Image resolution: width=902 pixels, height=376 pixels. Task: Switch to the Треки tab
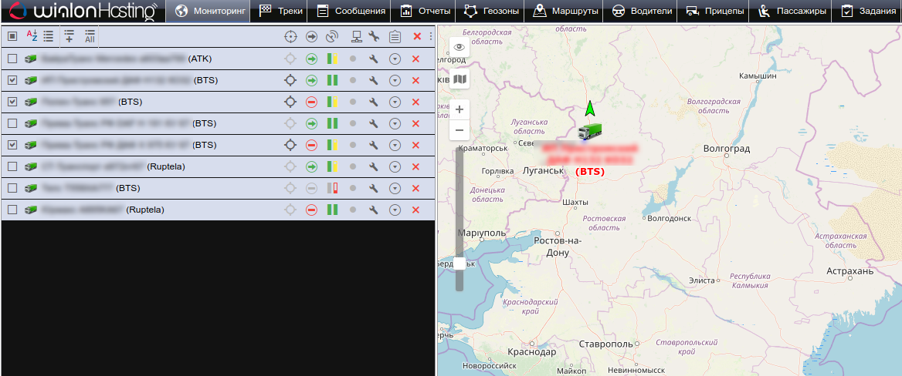click(281, 11)
